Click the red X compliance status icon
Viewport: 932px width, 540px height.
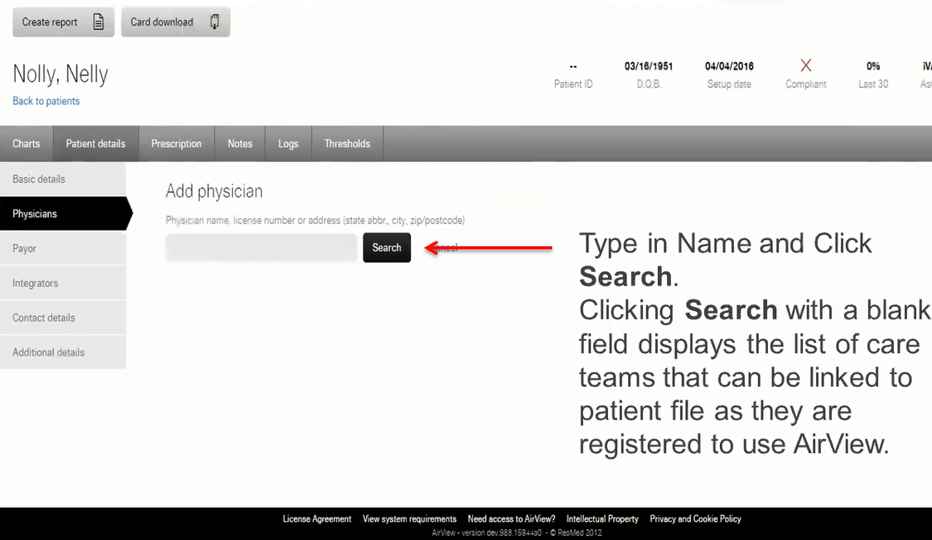point(804,66)
